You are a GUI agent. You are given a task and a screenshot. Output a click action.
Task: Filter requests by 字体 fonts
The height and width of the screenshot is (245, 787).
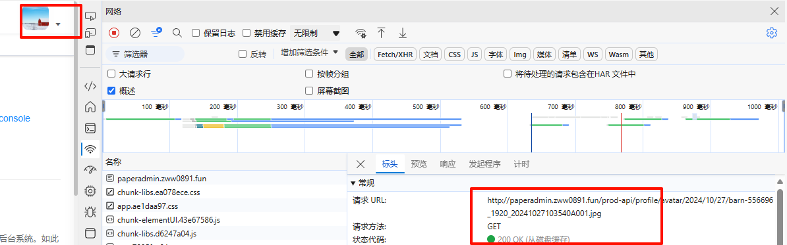point(496,55)
